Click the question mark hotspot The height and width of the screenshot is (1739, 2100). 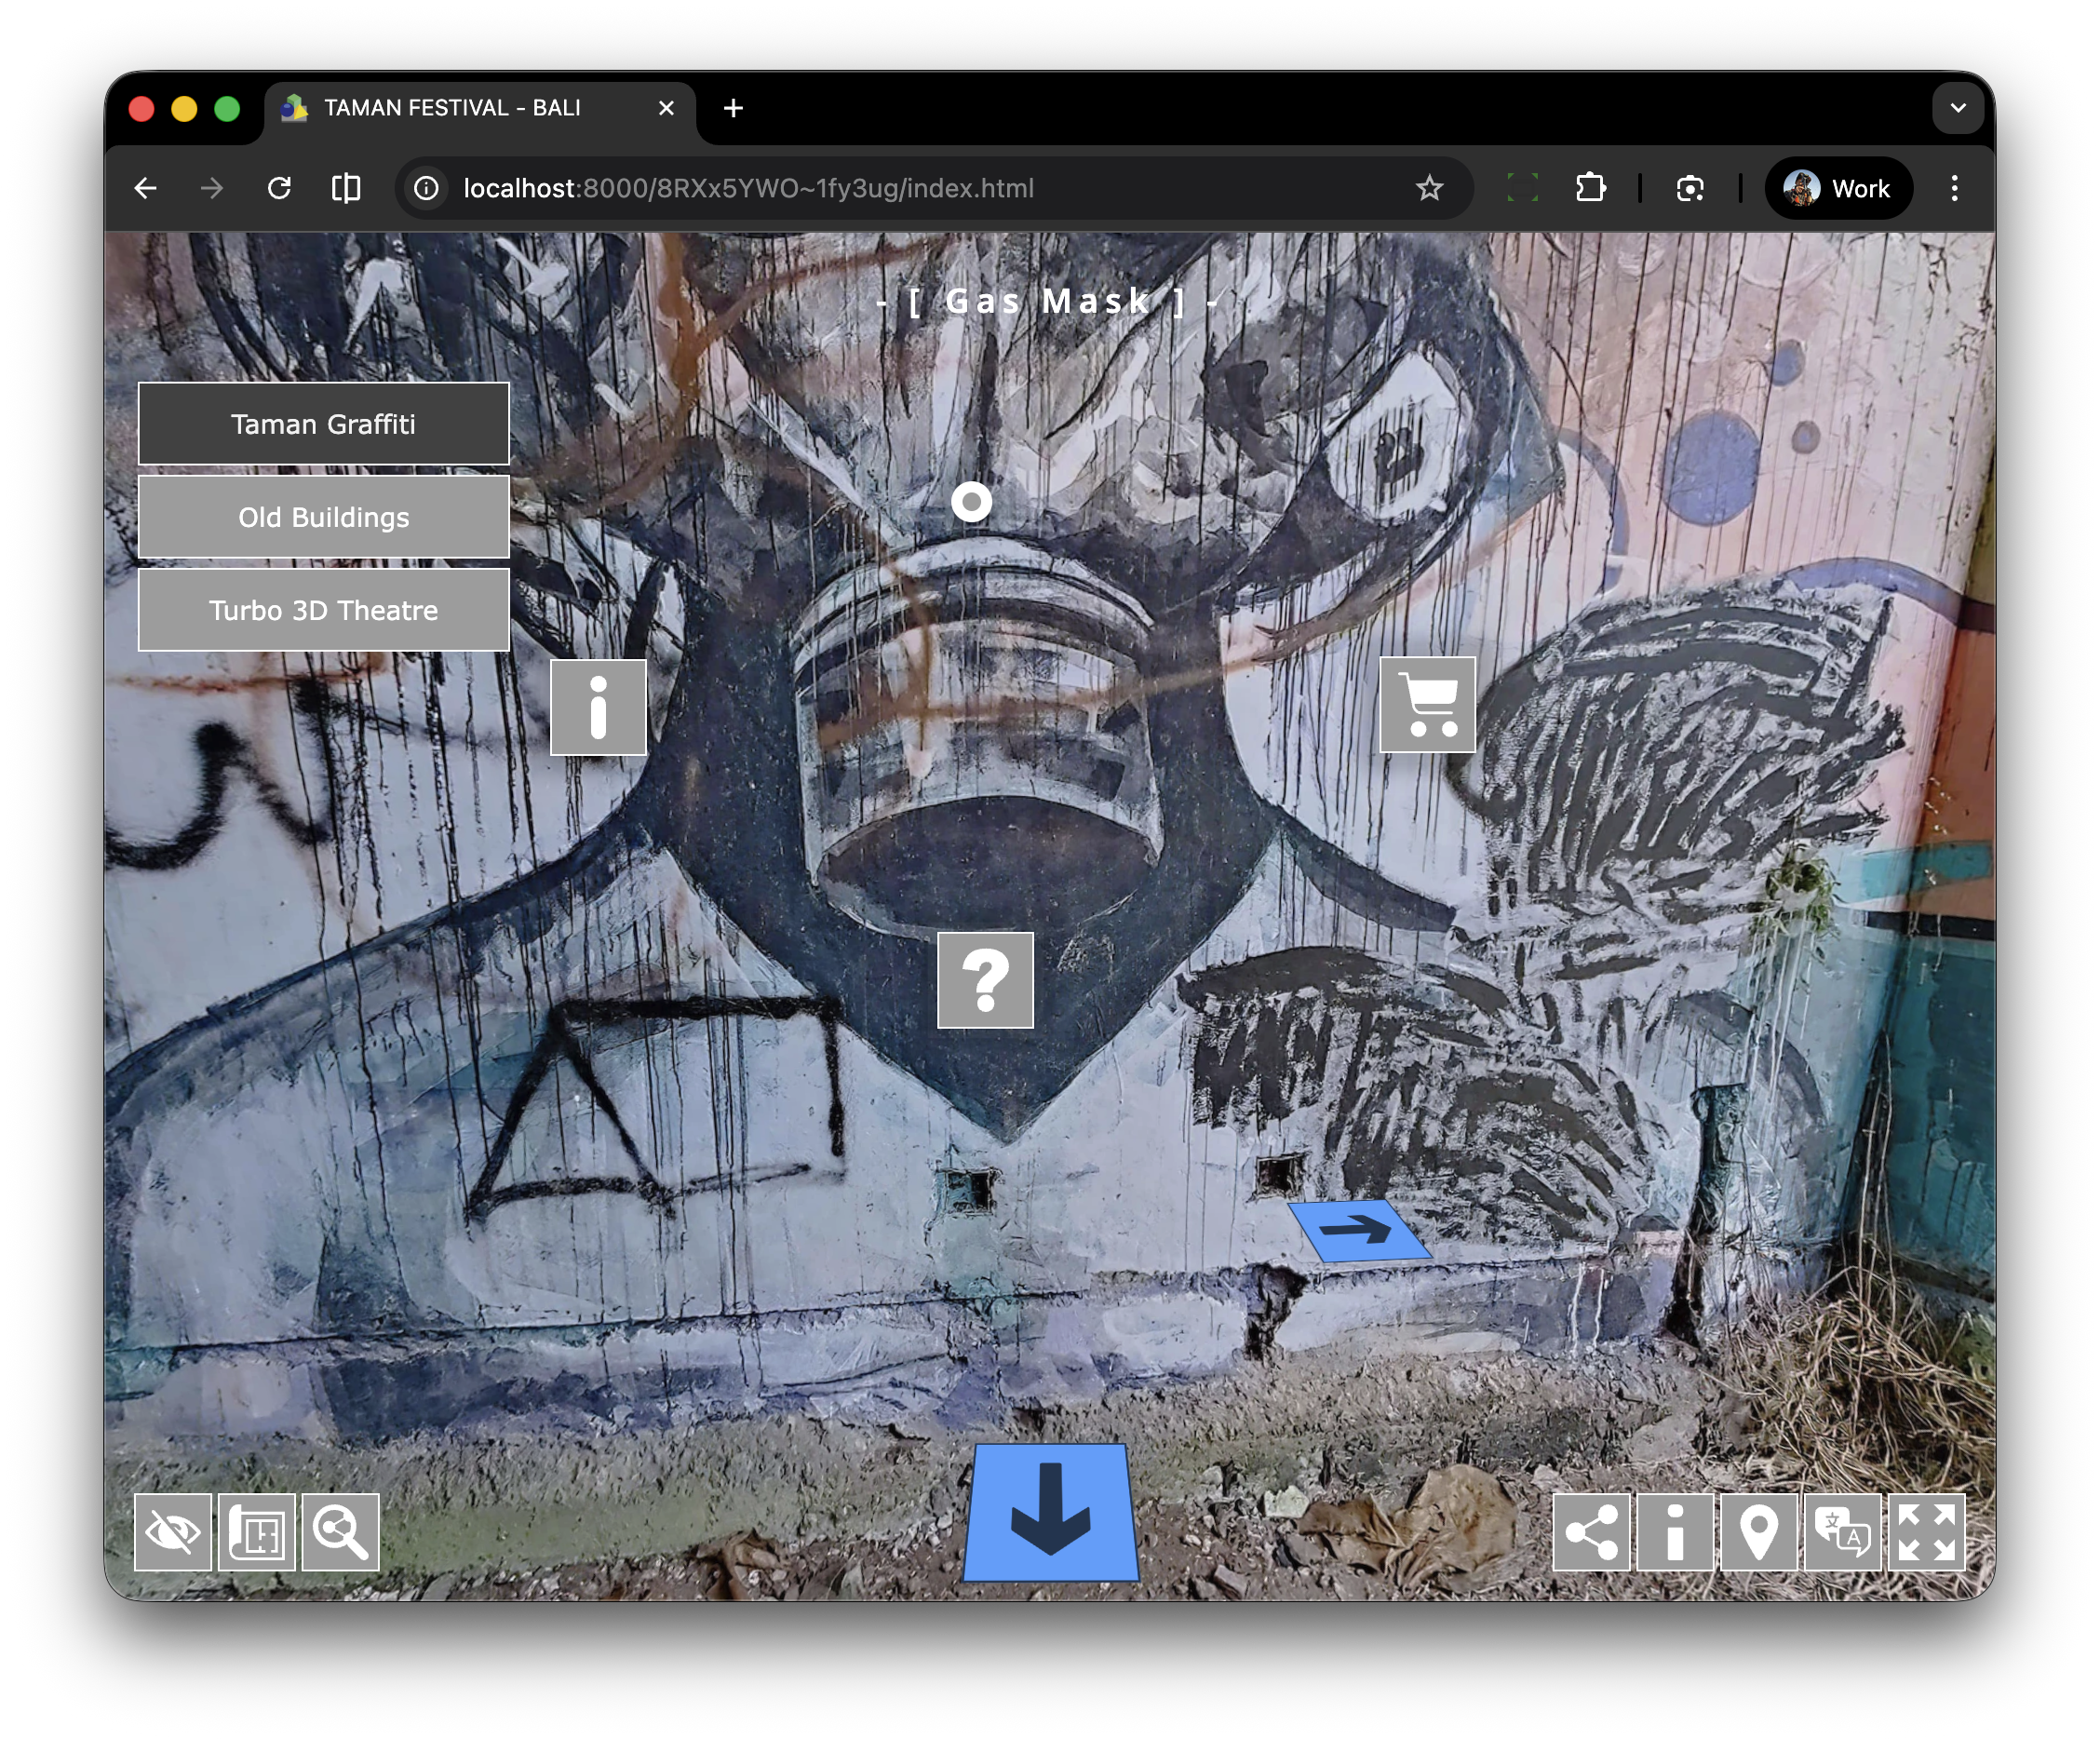pyautogui.click(x=985, y=980)
